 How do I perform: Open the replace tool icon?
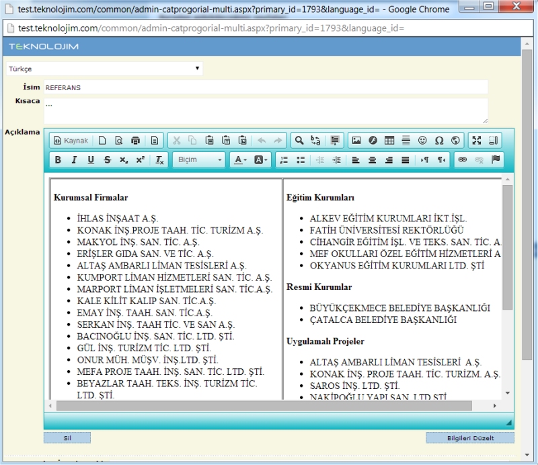[315, 141]
